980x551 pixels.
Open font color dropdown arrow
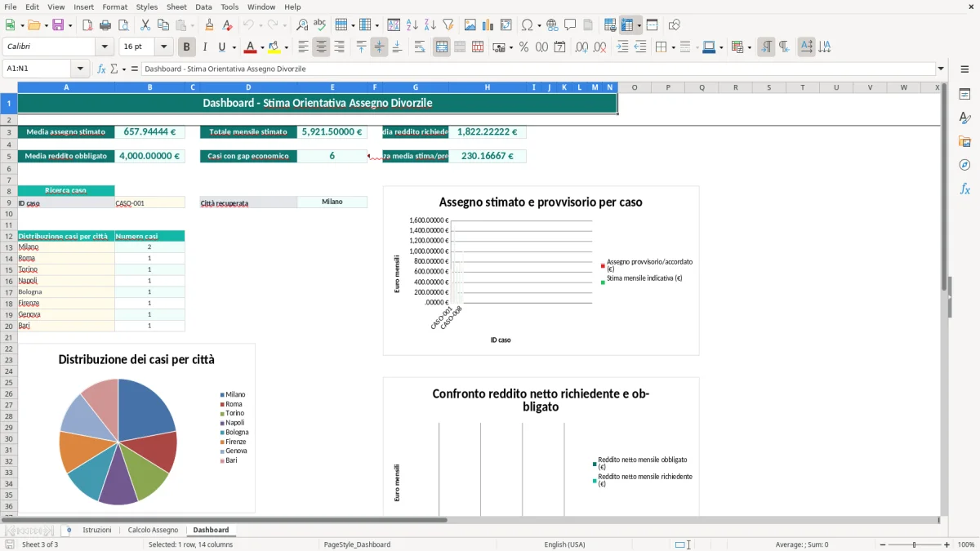[262, 47]
